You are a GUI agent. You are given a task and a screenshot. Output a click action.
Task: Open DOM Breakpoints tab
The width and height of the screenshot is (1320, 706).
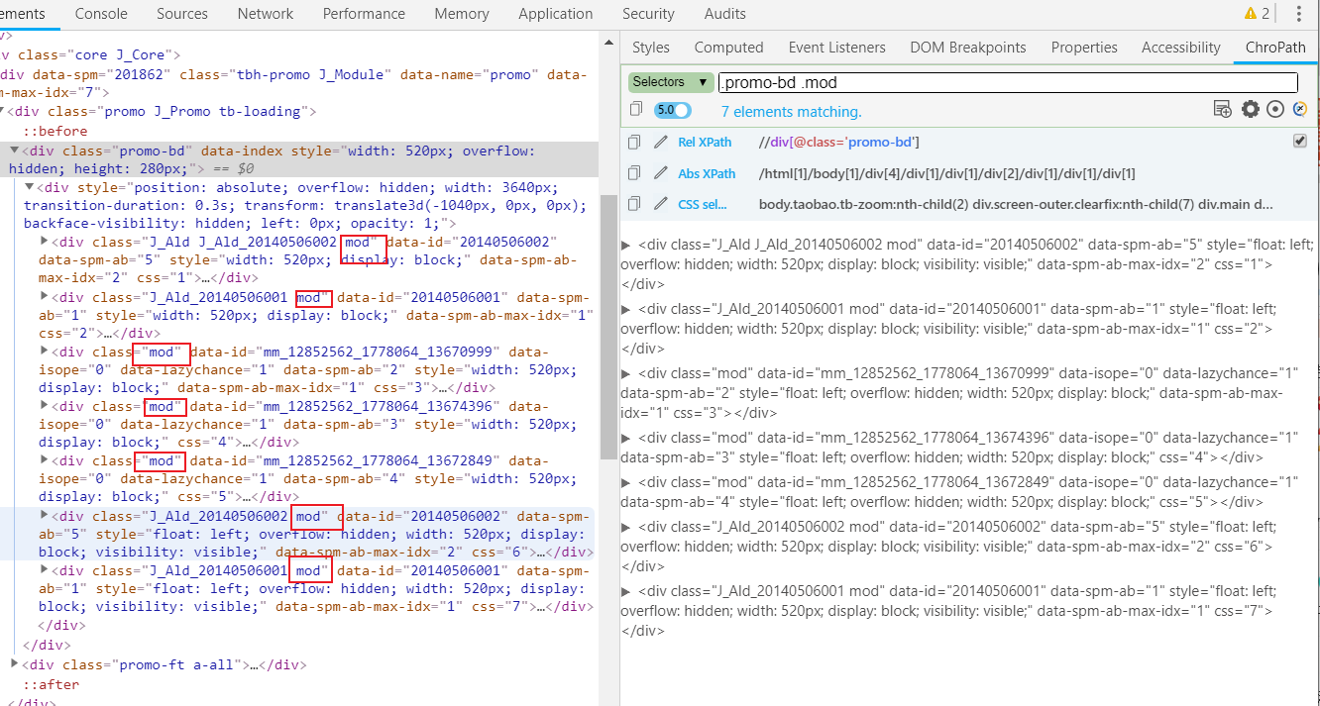click(x=968, y=48)
